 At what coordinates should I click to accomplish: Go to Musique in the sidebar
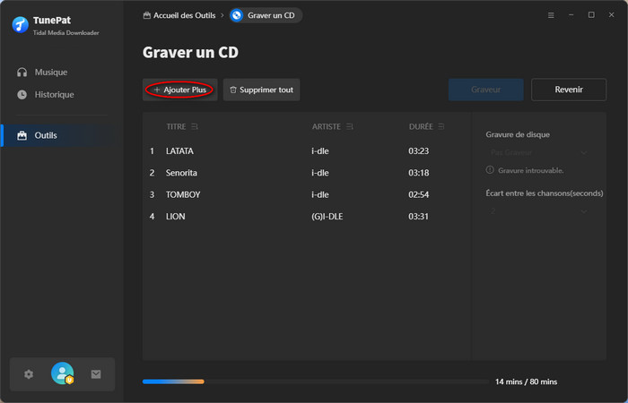pos(50,72)
